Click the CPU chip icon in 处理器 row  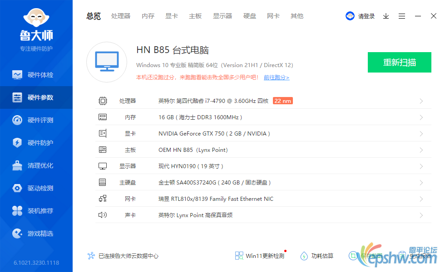pos(103,101)
